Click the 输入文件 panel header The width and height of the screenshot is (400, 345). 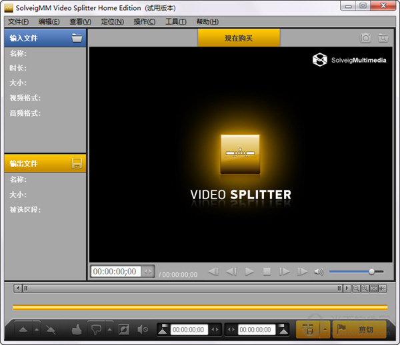45,38
